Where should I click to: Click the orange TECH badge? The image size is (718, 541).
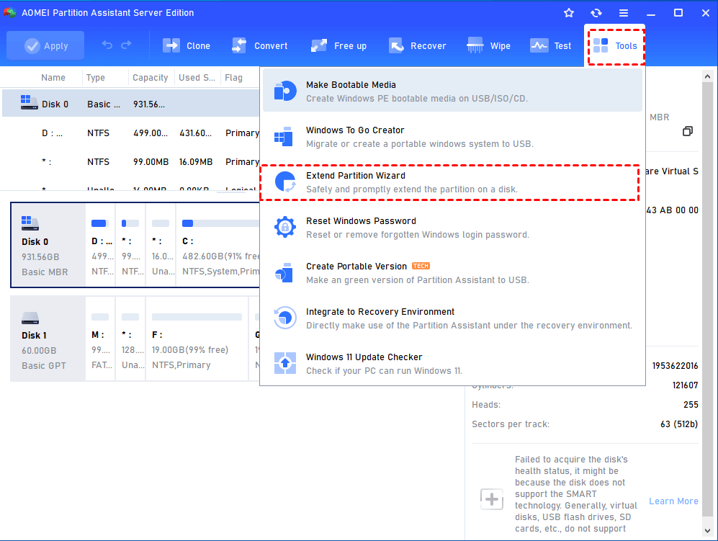(421, 266)
